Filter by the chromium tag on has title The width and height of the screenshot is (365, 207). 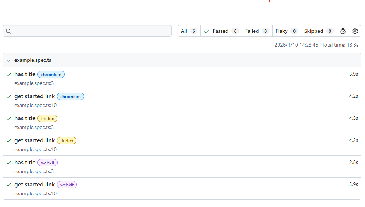click(51, 75)
